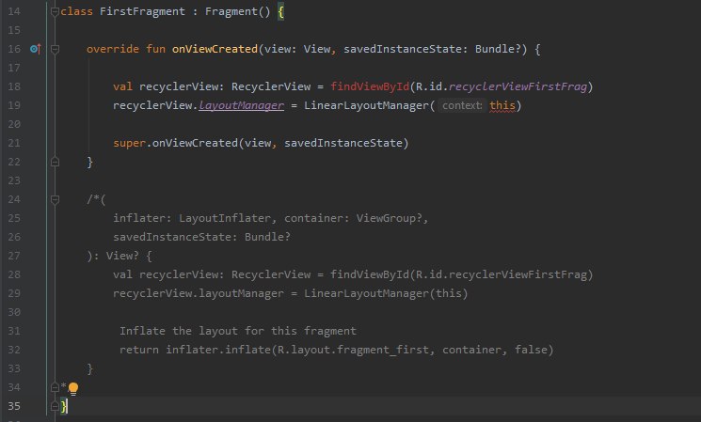Click the fold end marker on line 22

(55, 162)
